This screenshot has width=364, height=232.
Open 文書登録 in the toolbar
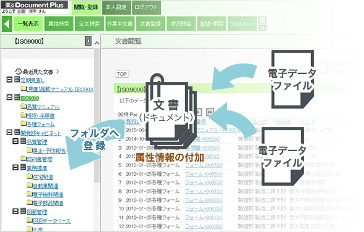[x=151, y=23]
